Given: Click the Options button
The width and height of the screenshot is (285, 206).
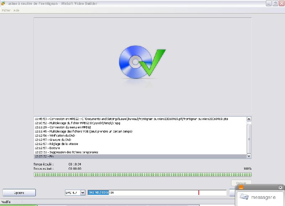Looking at the screenshot, I should pyautogui.click(x=19, y=192).
